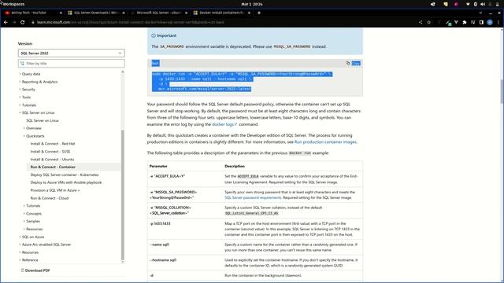Click the yellow notes tray icon
The image size is (504, 283).
pyautogui.click(x=446, y=4)
